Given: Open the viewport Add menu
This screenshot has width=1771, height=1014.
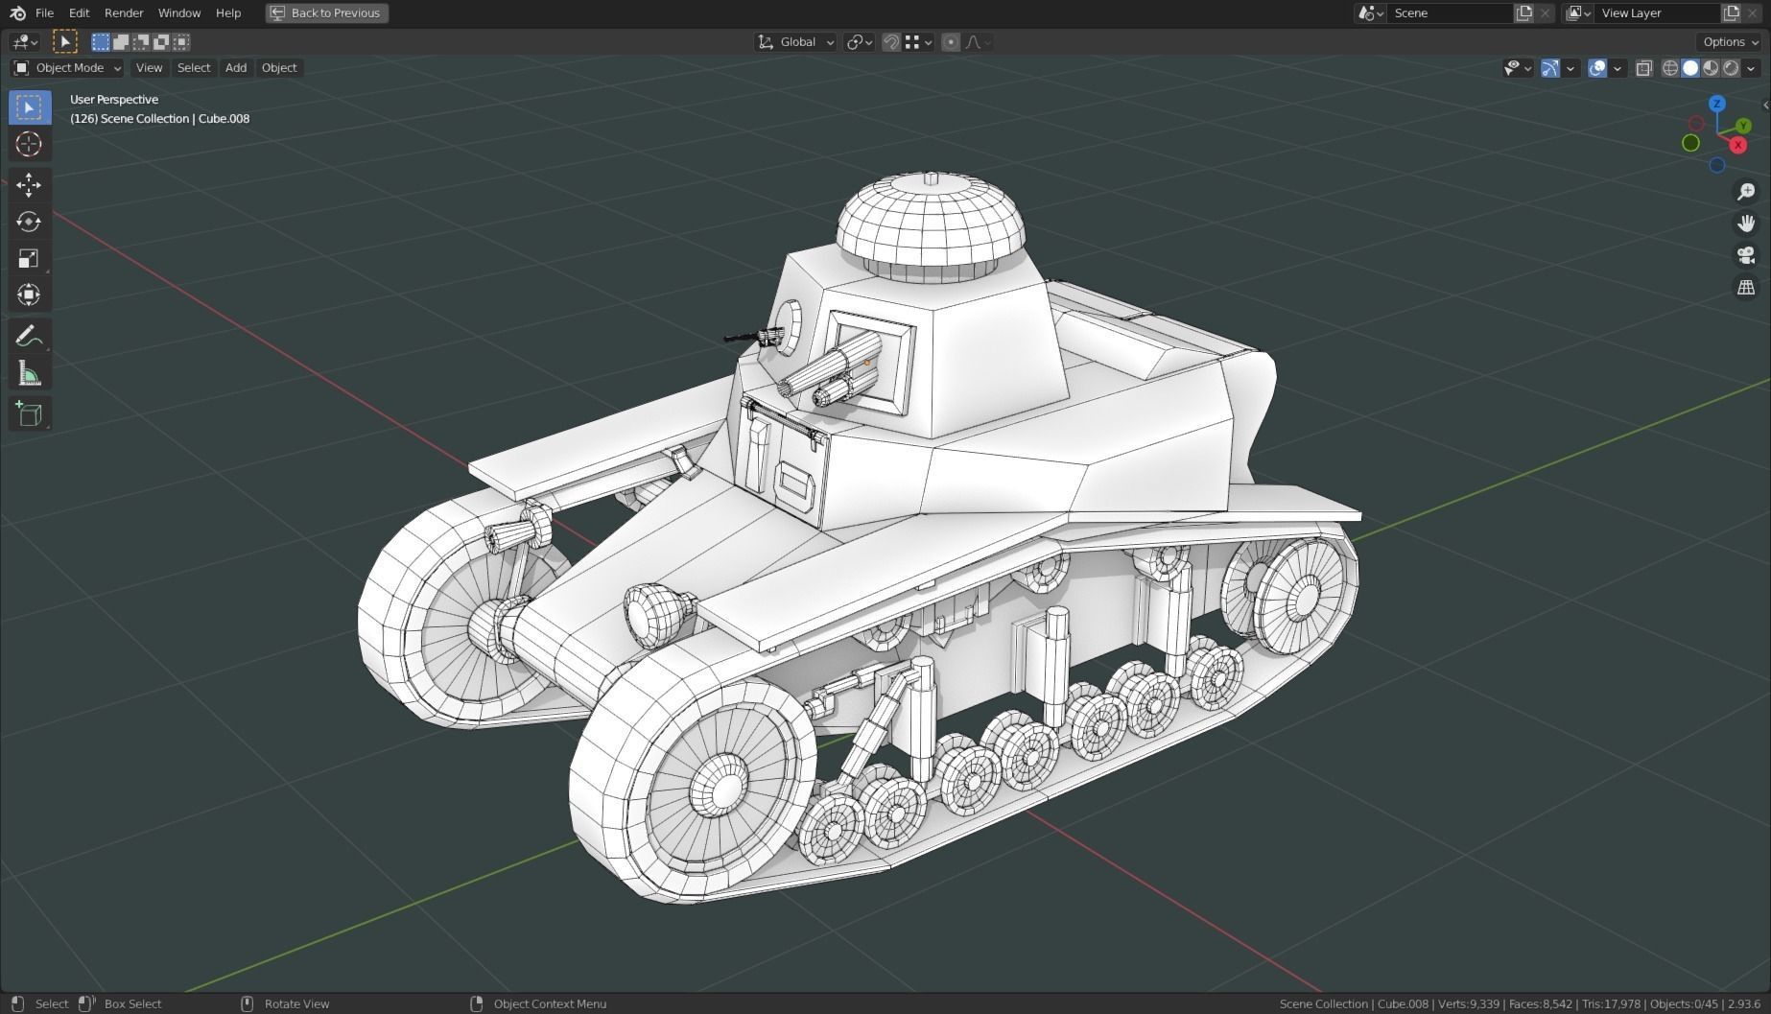Looking at the screenshot, I should (236, 68).
